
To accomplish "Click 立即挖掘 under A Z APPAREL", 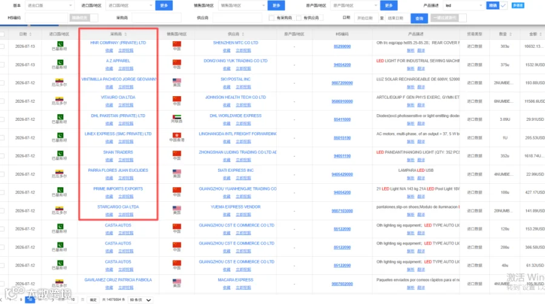I will 125,68.
